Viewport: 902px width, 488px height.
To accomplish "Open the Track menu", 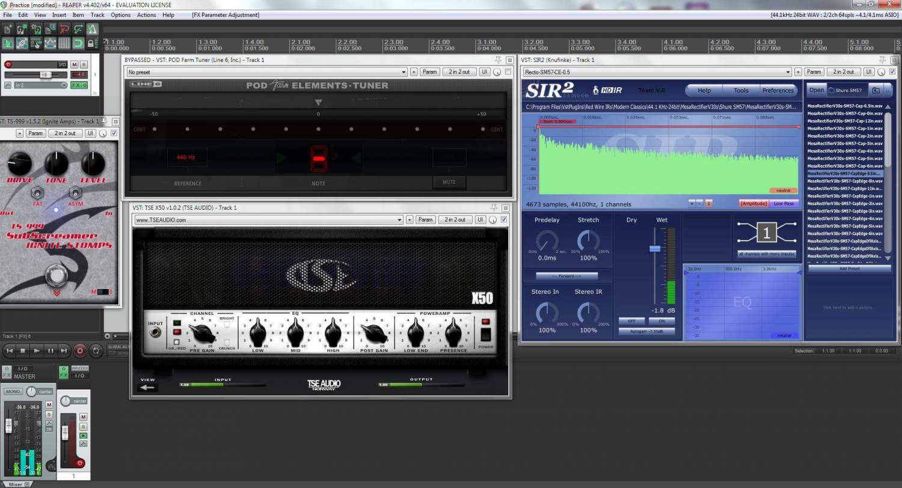I will click(97, 15).
